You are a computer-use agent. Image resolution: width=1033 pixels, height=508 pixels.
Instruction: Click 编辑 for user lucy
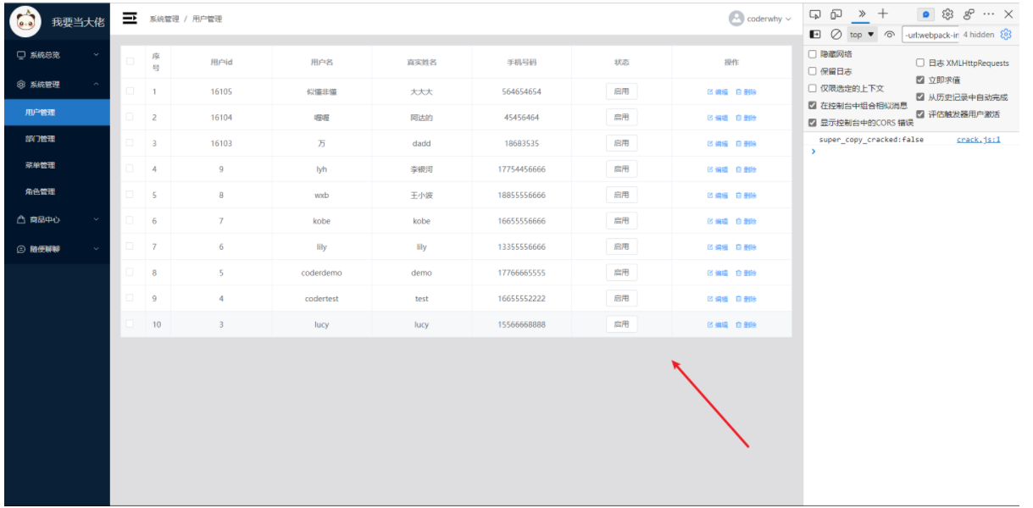(717, 325)
